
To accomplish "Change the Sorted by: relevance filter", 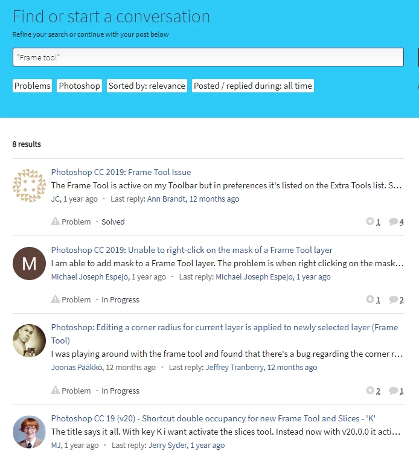I will (x=147, y=86).
